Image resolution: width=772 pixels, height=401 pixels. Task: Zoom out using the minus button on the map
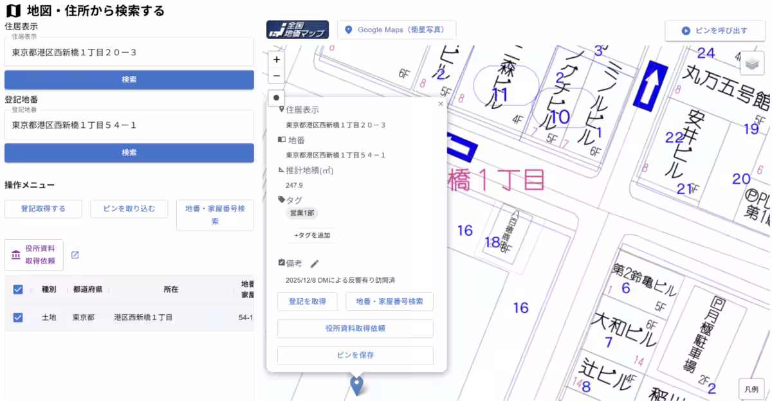coord(276,75)
